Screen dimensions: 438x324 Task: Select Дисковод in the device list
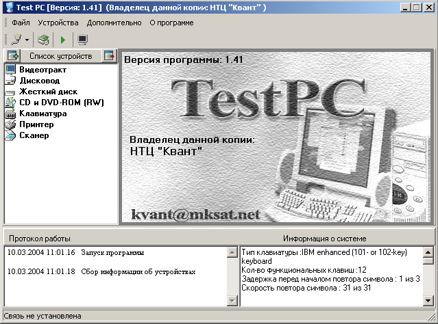39,81
